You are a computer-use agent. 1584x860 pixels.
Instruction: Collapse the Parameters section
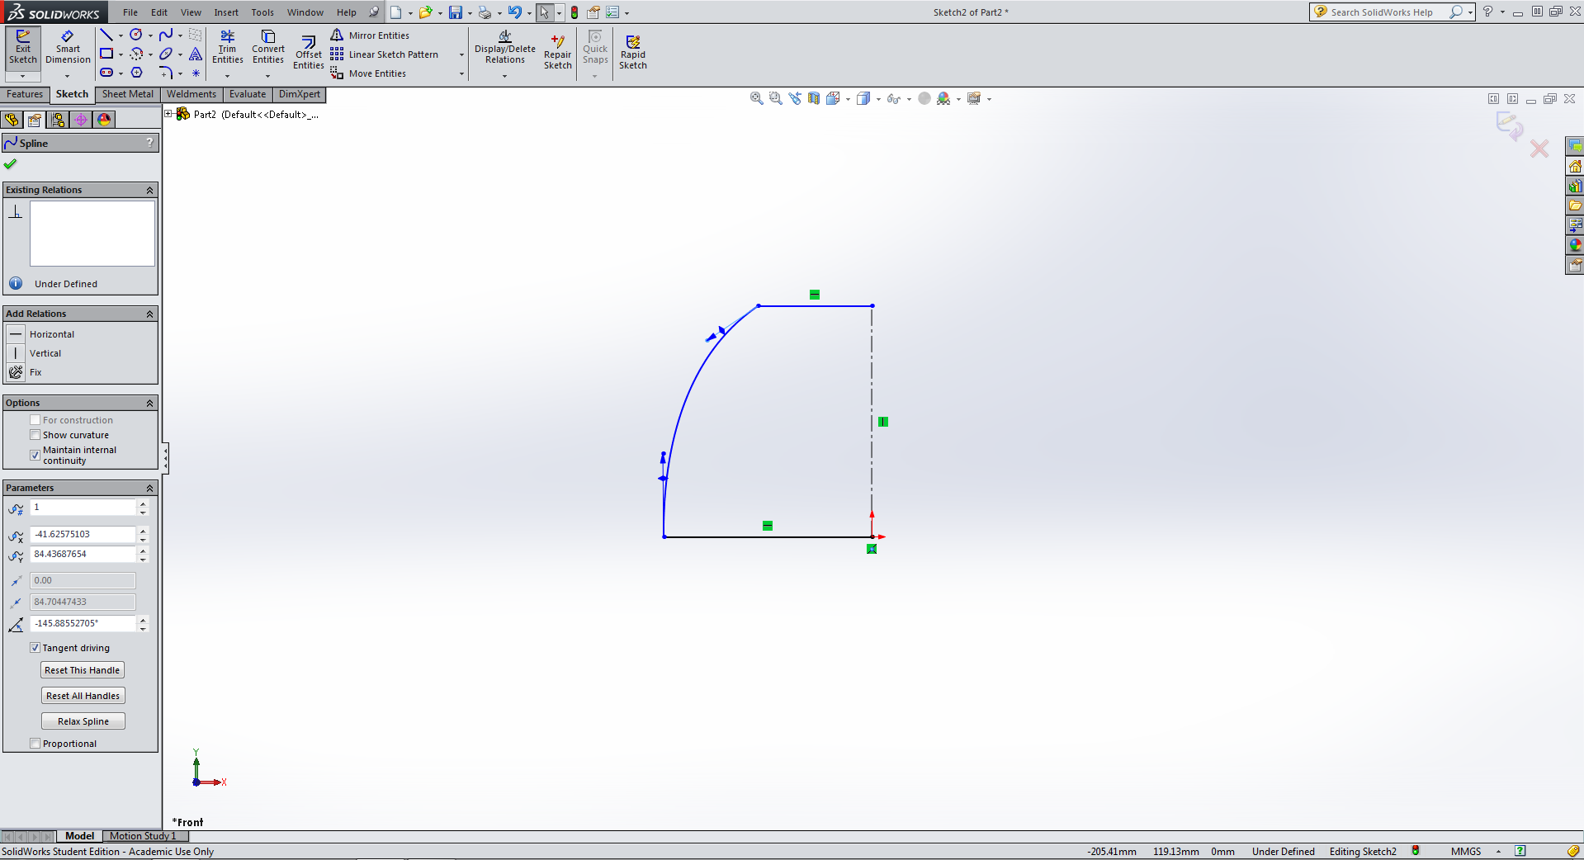pyautogui.click(x=150, y=488)
